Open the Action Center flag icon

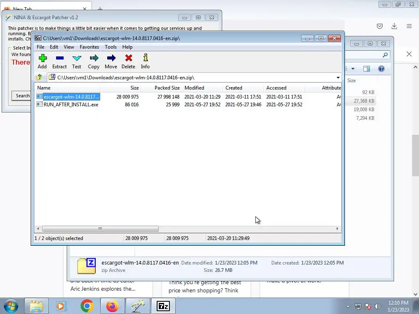(x=368, y=306)
